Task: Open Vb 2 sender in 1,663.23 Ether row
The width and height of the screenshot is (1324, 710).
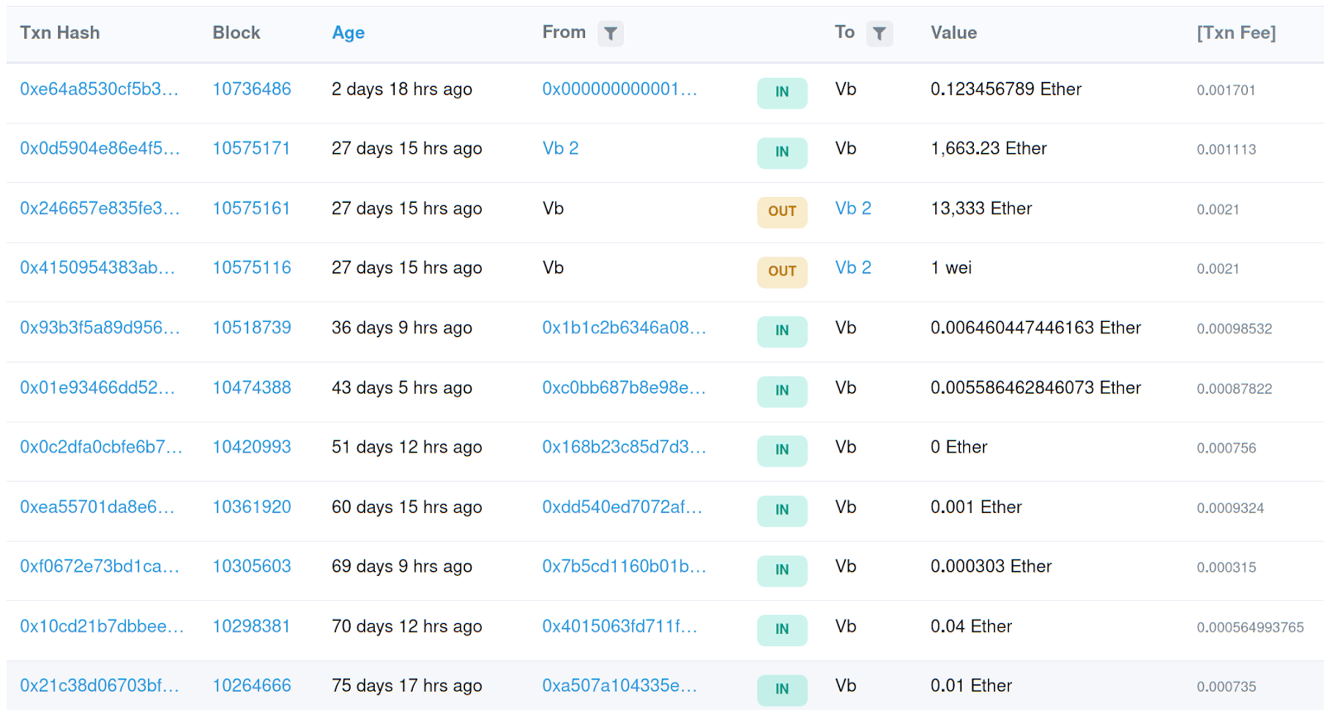Action: tap(560, 149)
